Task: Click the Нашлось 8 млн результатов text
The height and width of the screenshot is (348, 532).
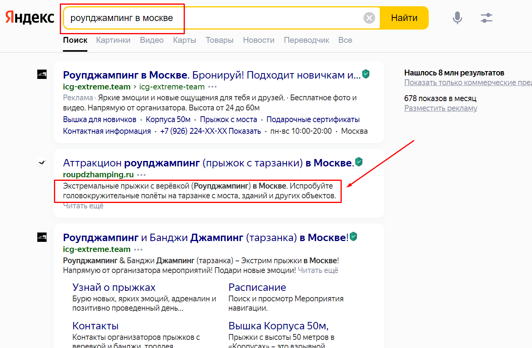Action: click(454, 73)
